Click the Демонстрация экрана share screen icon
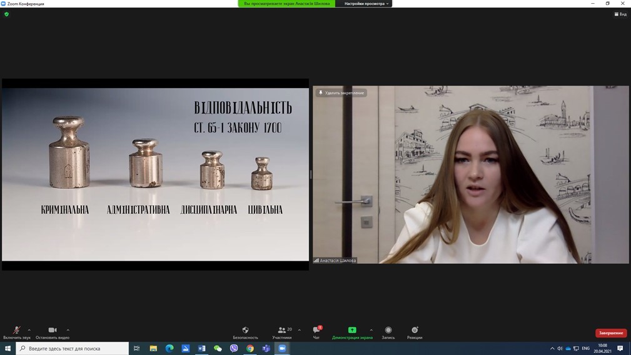The width and height of the screenshot is (631, 355). 352,330
